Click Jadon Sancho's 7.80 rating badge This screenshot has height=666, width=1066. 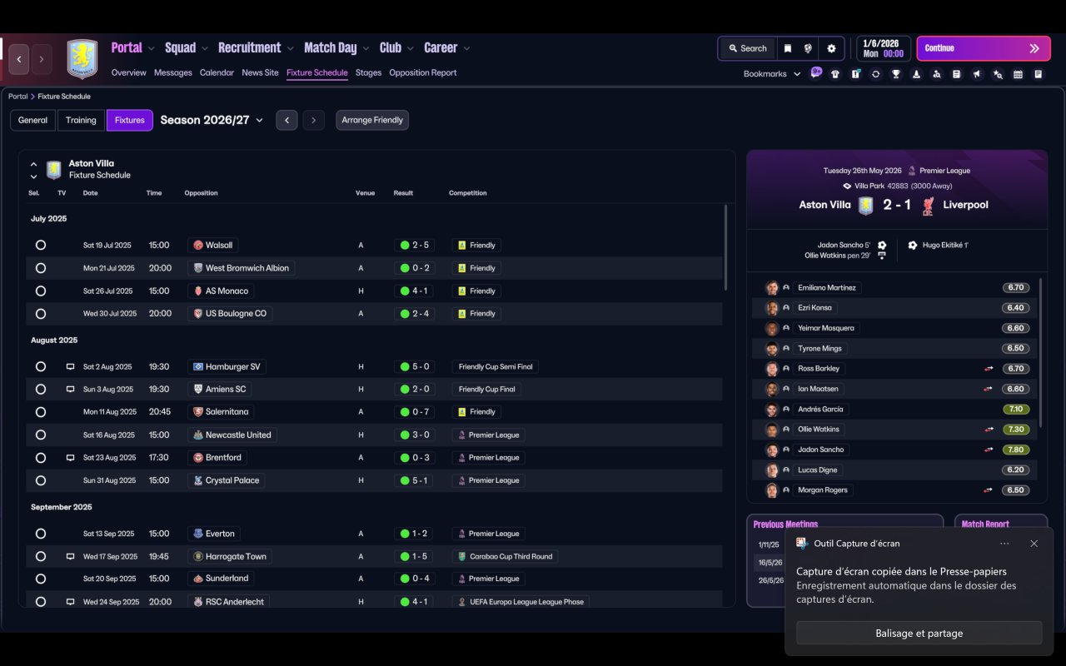click(x=1016, y=450)
